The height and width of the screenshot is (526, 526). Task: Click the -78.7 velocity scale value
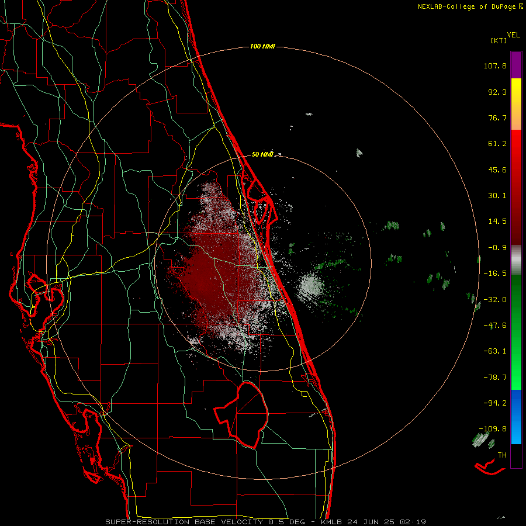(495, 378)
